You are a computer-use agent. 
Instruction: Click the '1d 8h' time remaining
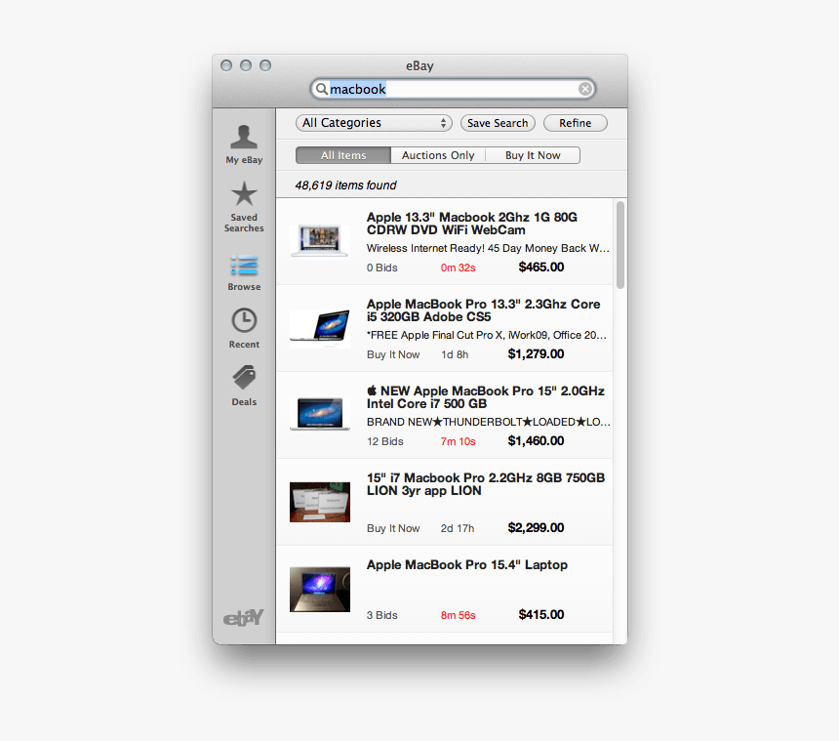click(x=455, y=354)
